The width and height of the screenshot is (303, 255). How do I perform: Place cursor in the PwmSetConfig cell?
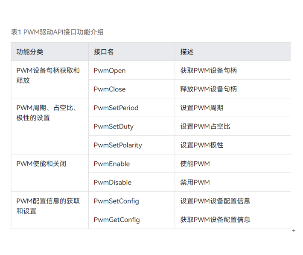(x=117, y=201)
